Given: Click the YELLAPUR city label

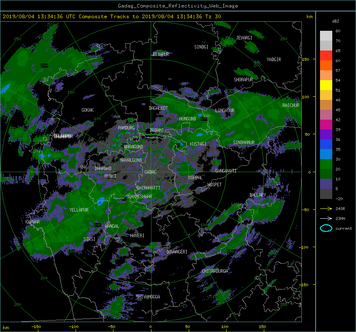Looking at the screenshot, I should 79,210.
